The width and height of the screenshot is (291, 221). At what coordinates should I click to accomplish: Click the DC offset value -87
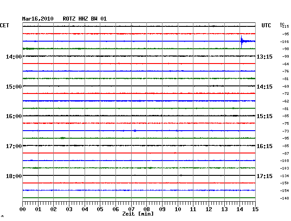(286, 153)
